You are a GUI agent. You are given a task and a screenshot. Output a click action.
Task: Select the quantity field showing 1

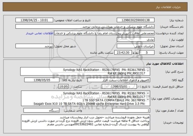coord(131,111)
